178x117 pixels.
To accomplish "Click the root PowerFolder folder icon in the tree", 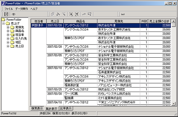I will 3,19.
